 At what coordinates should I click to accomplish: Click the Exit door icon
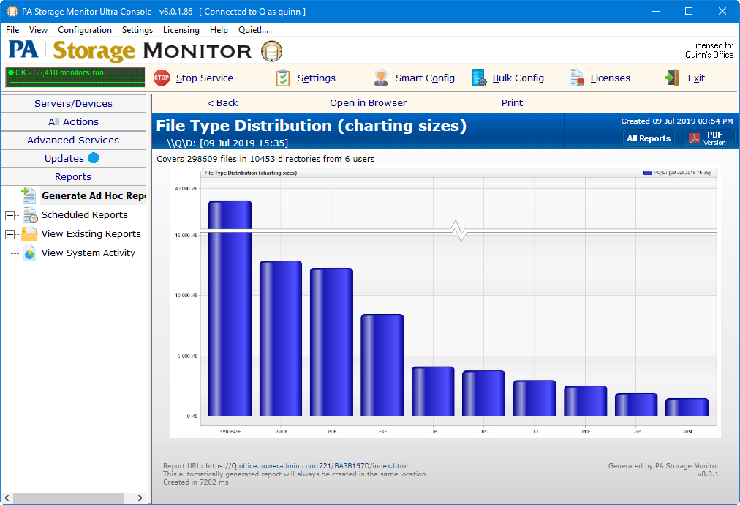(673, 78)
